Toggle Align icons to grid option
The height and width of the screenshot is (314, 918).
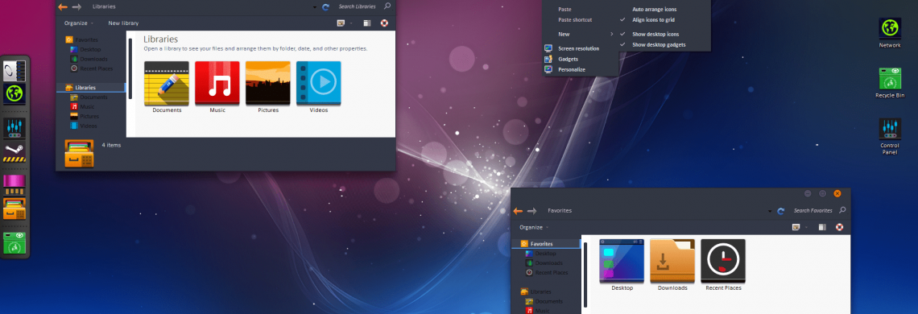pyautogui.click(x=653, y=20)
